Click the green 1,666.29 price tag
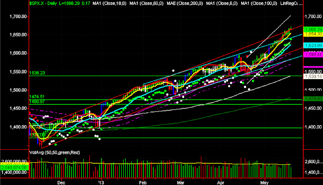This screenshot has height=185, width=323. point(313,29)
